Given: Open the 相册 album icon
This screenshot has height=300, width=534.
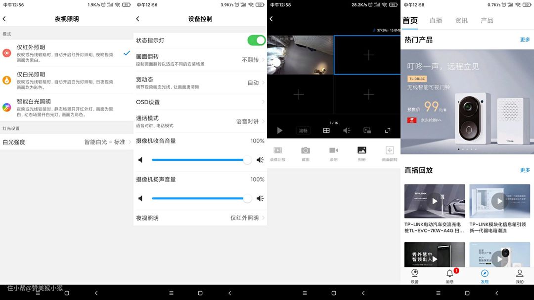Looking at the screenshot, I should (362, 151).
